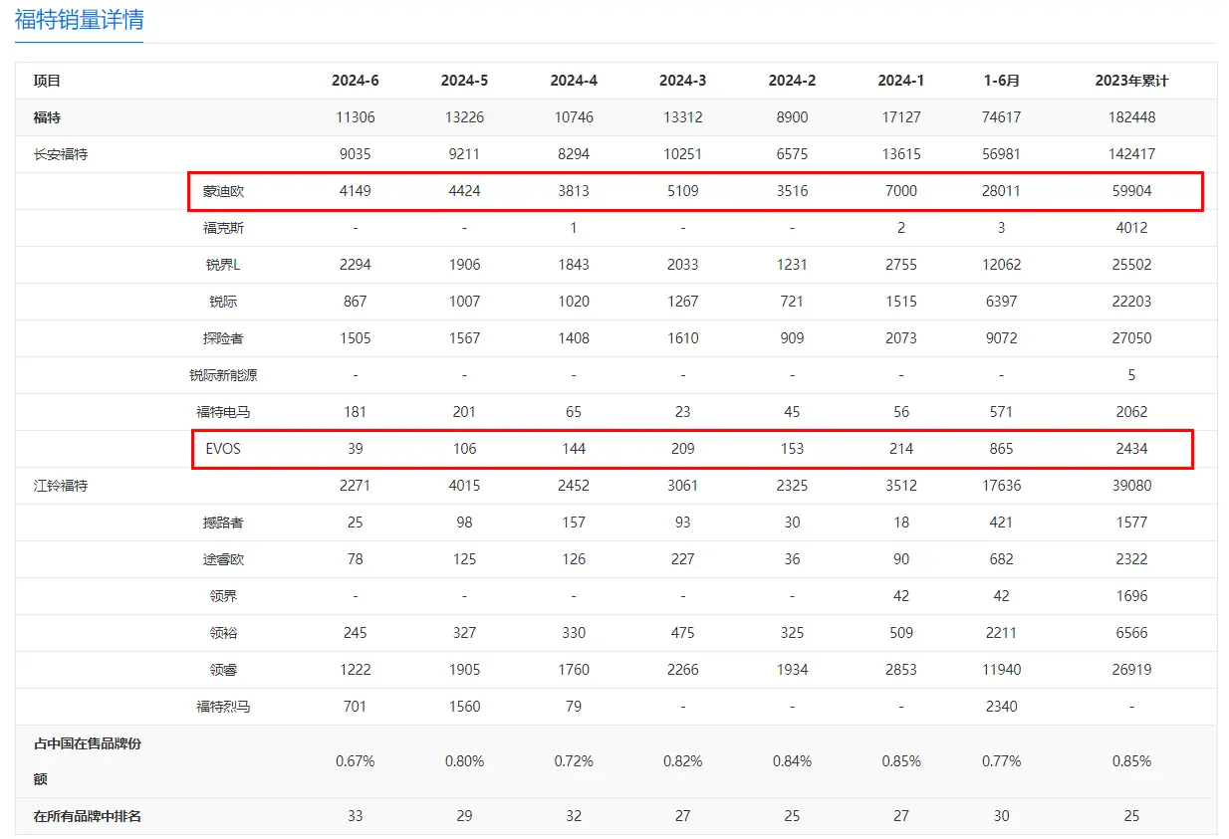Viewport: 1229px width, 839px height.
Task: Select the half-year brand ranking 30
Action: click(x=1001, y=816)
